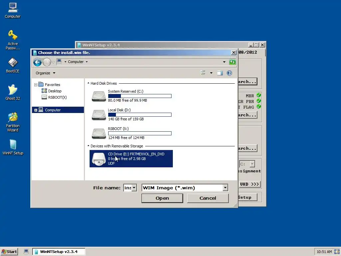Open the Computer breadcrumb dropdown arrow

87,62
